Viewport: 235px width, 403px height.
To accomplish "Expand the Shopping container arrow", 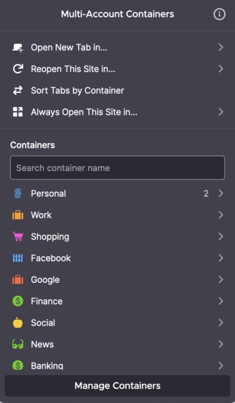I will pyautogui.click(x=221, y=237).
